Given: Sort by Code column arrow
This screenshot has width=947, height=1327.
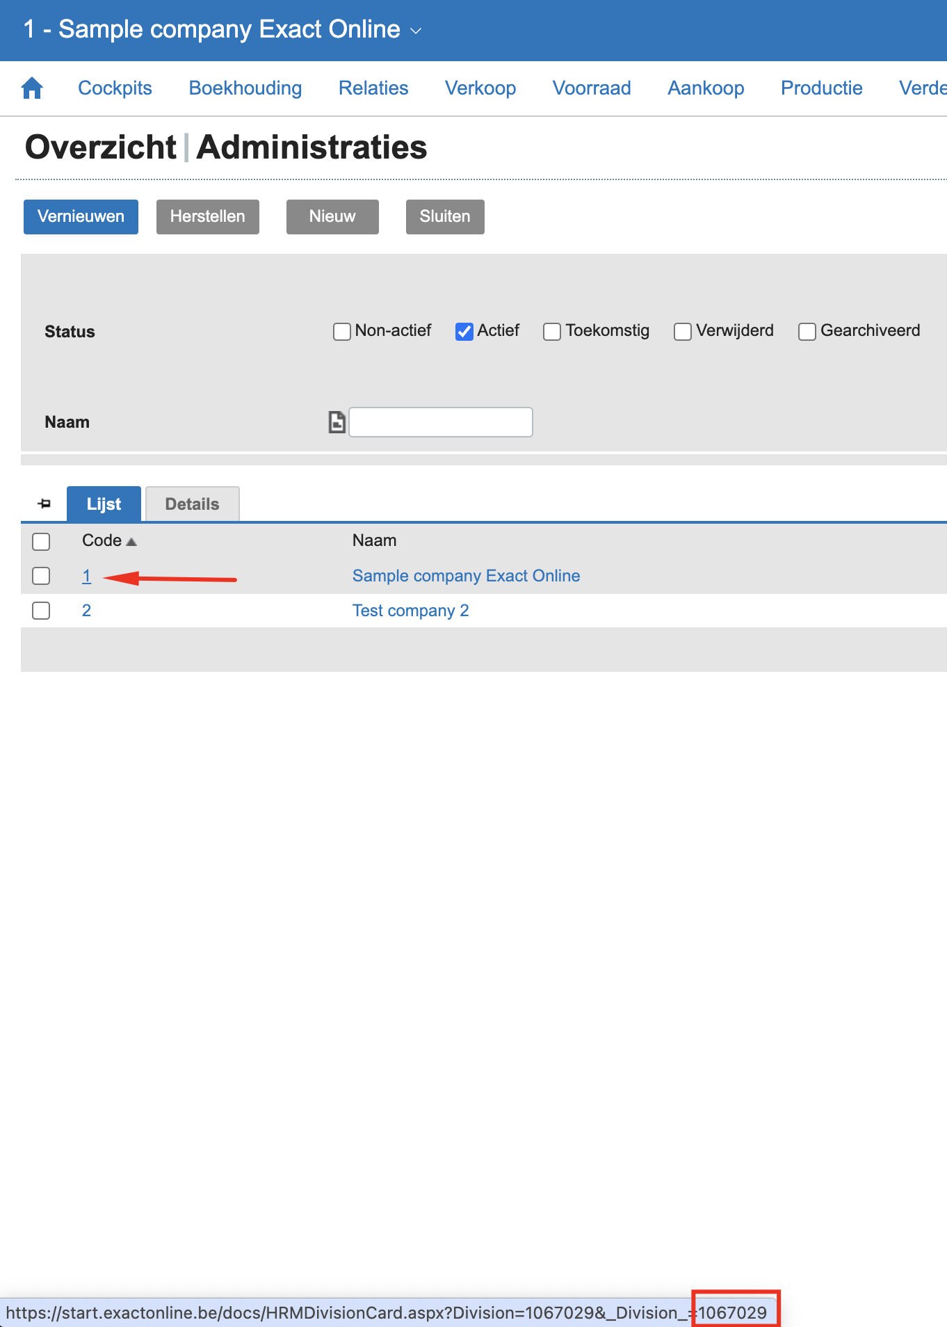Looking at the screenshot, I should coord(131,541).
